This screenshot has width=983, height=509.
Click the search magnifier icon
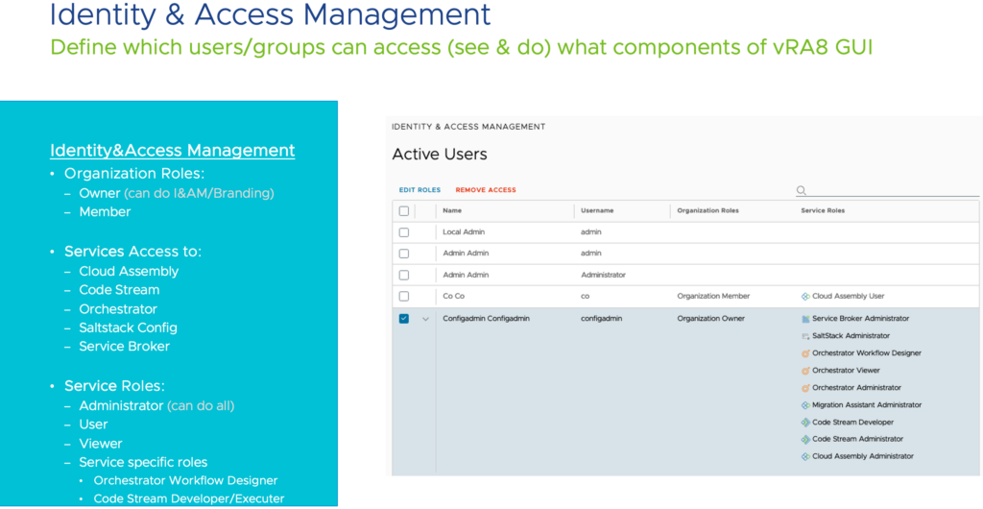pos(801,190)
